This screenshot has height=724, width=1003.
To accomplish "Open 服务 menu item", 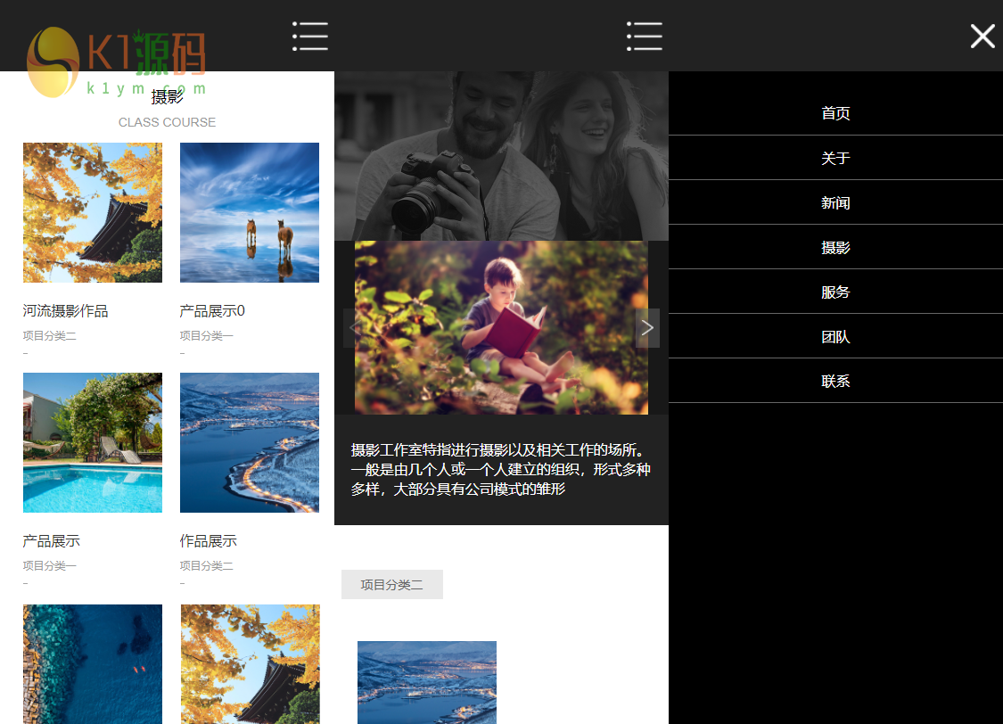I will point(835,292).
